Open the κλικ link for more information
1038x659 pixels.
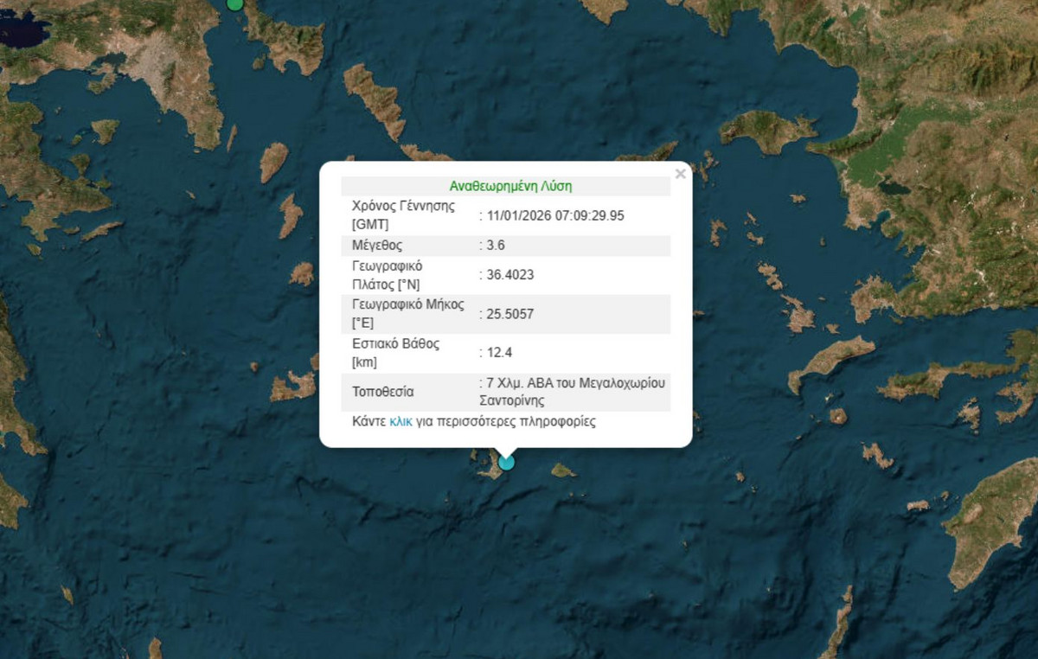400,422
